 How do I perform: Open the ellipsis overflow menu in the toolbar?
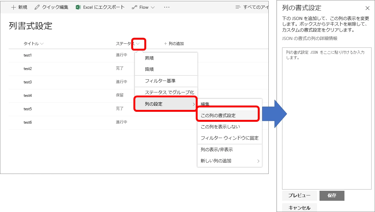[x=167, y=7]
